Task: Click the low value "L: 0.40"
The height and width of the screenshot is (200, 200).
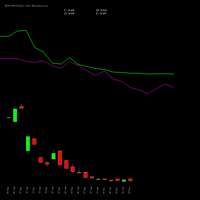Action: [101, 14]
